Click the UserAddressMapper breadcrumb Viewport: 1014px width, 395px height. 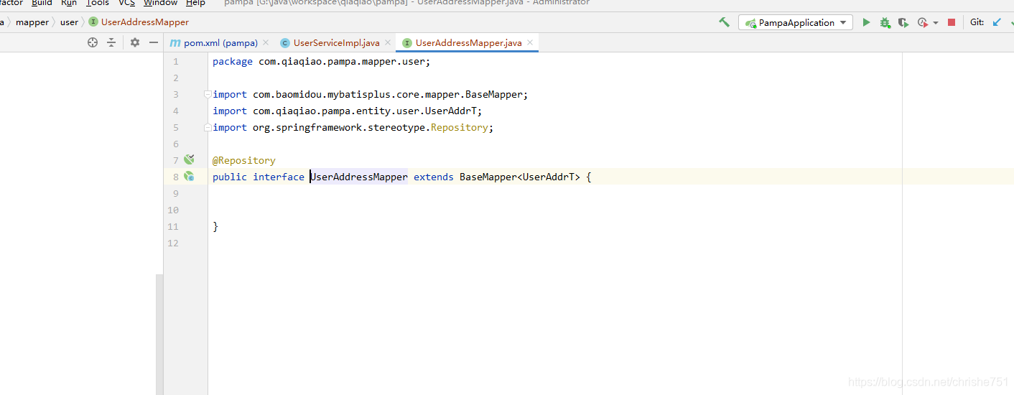pyautogui.click(x=139, y=22)
